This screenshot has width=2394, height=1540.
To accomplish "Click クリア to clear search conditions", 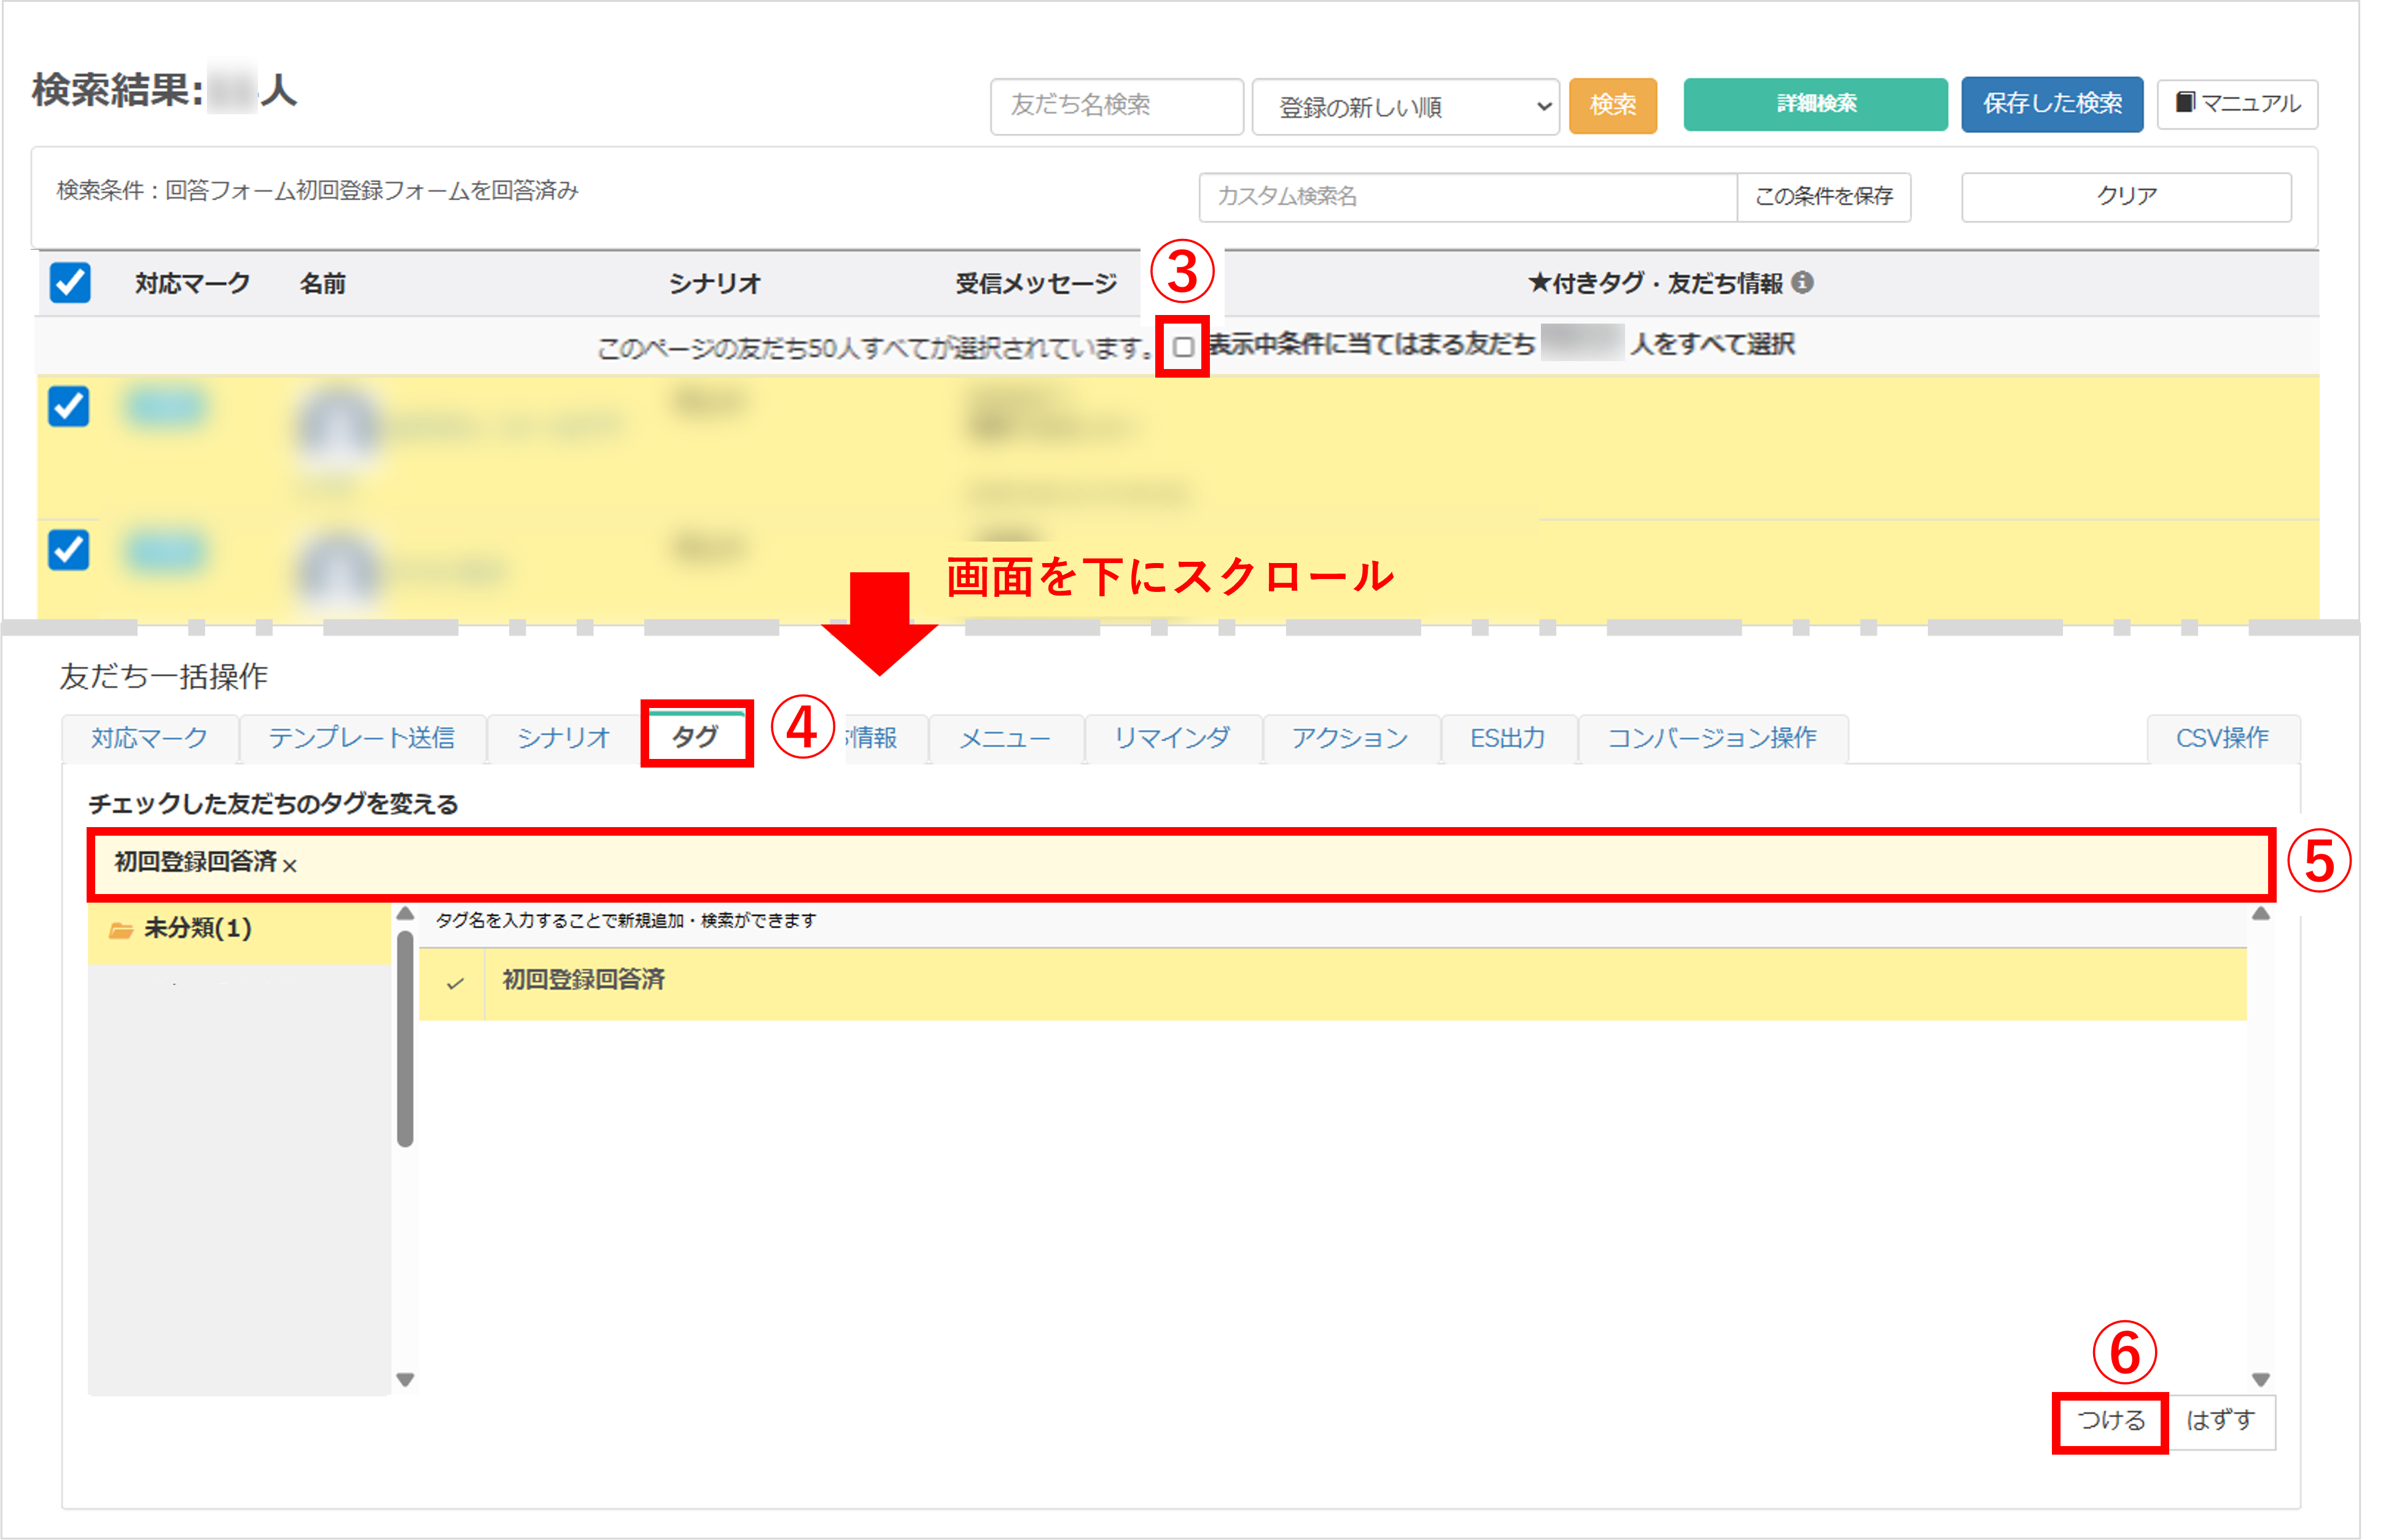I will [x=2125, y=197].
